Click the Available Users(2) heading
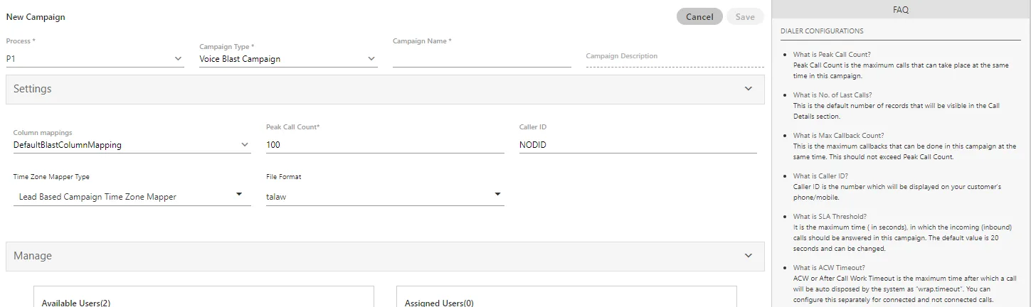The image size is (1031, 307). [x=76, y=303]
